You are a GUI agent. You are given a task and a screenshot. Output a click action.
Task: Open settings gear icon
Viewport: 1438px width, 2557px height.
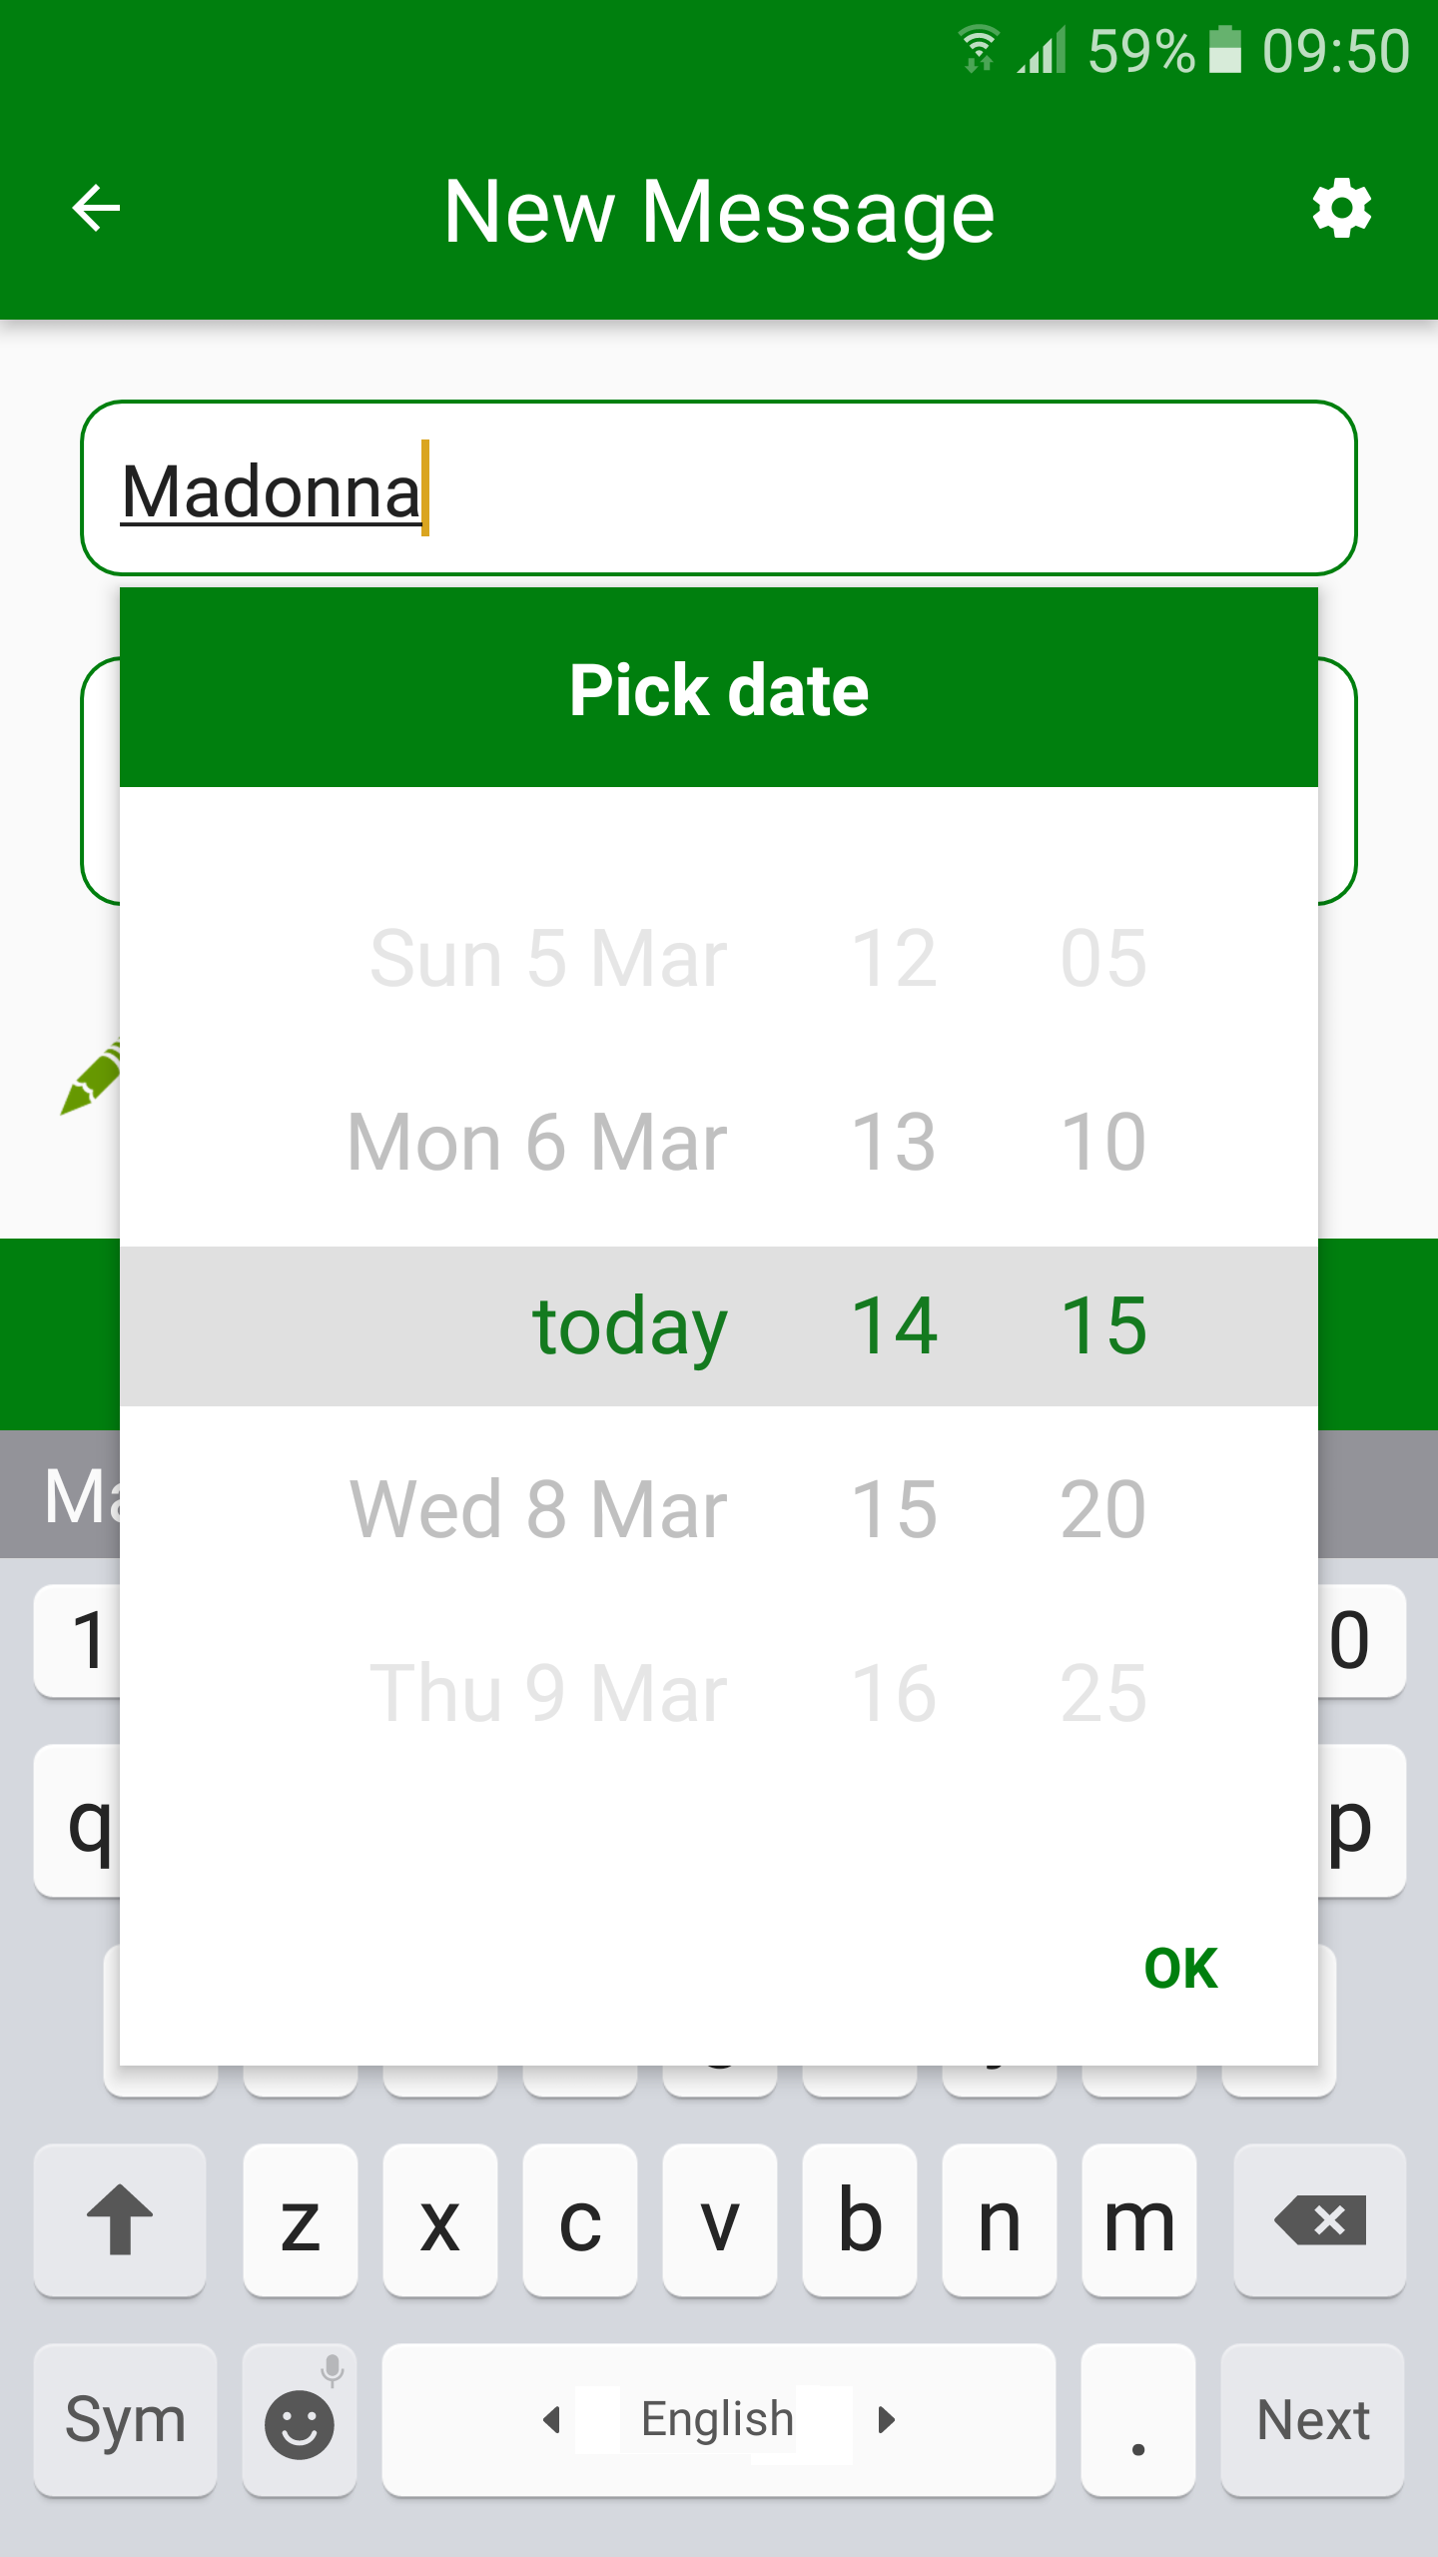coord(1341,209)
